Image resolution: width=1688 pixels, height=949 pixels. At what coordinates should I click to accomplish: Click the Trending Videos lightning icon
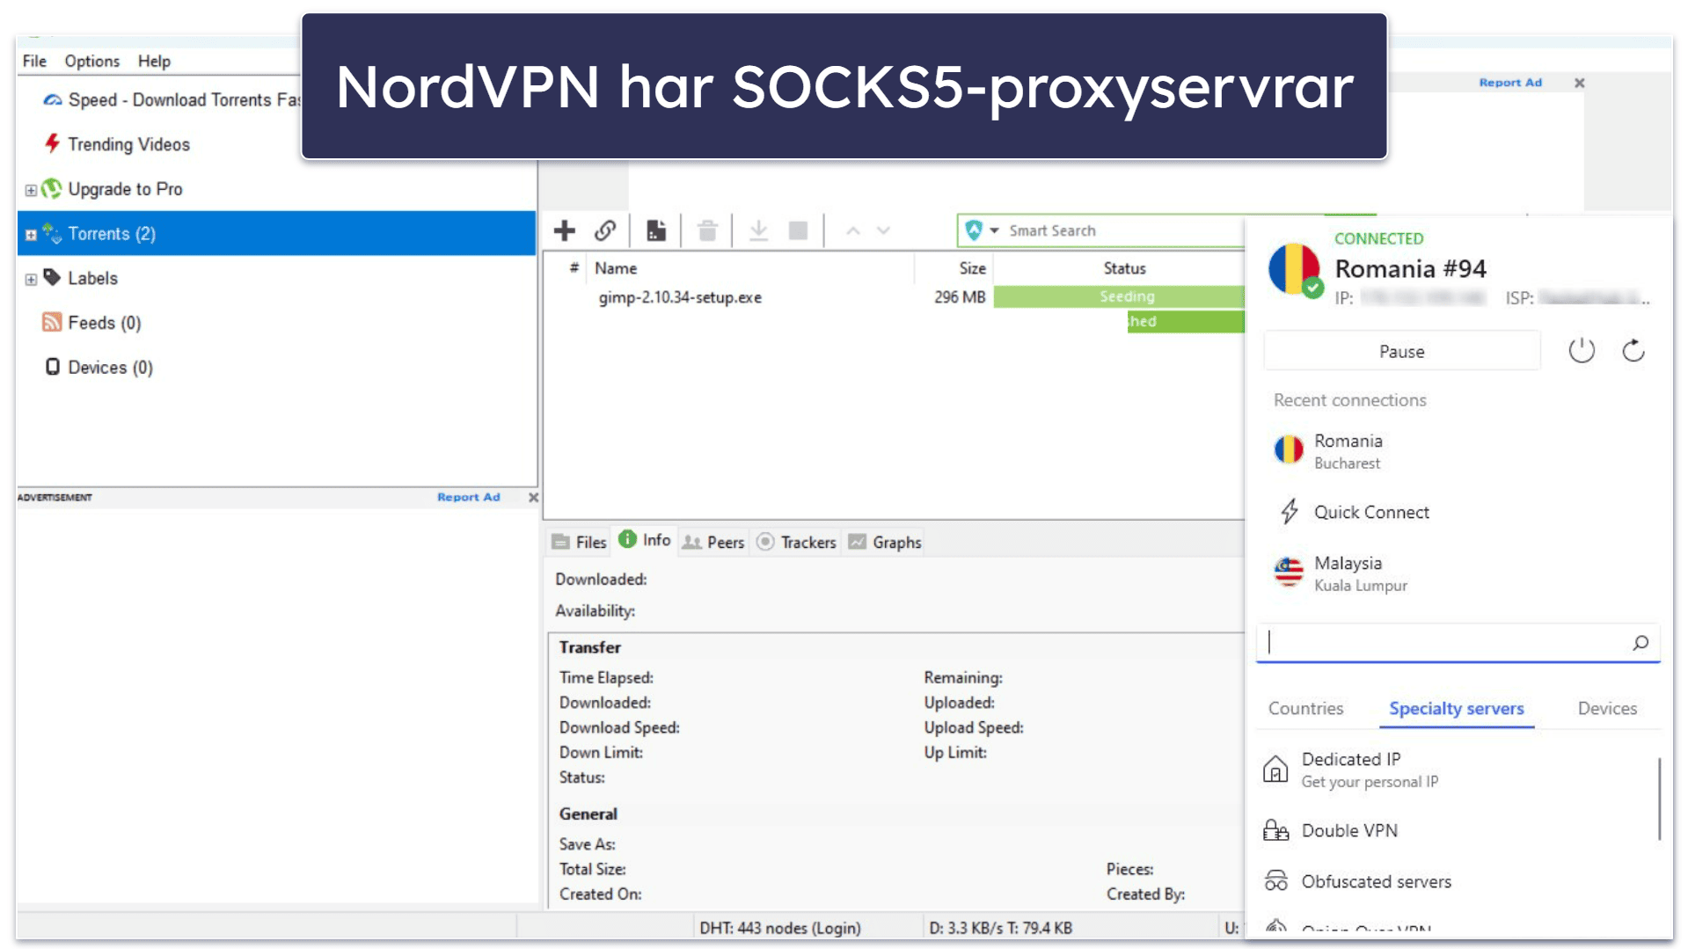coord(53,143)
